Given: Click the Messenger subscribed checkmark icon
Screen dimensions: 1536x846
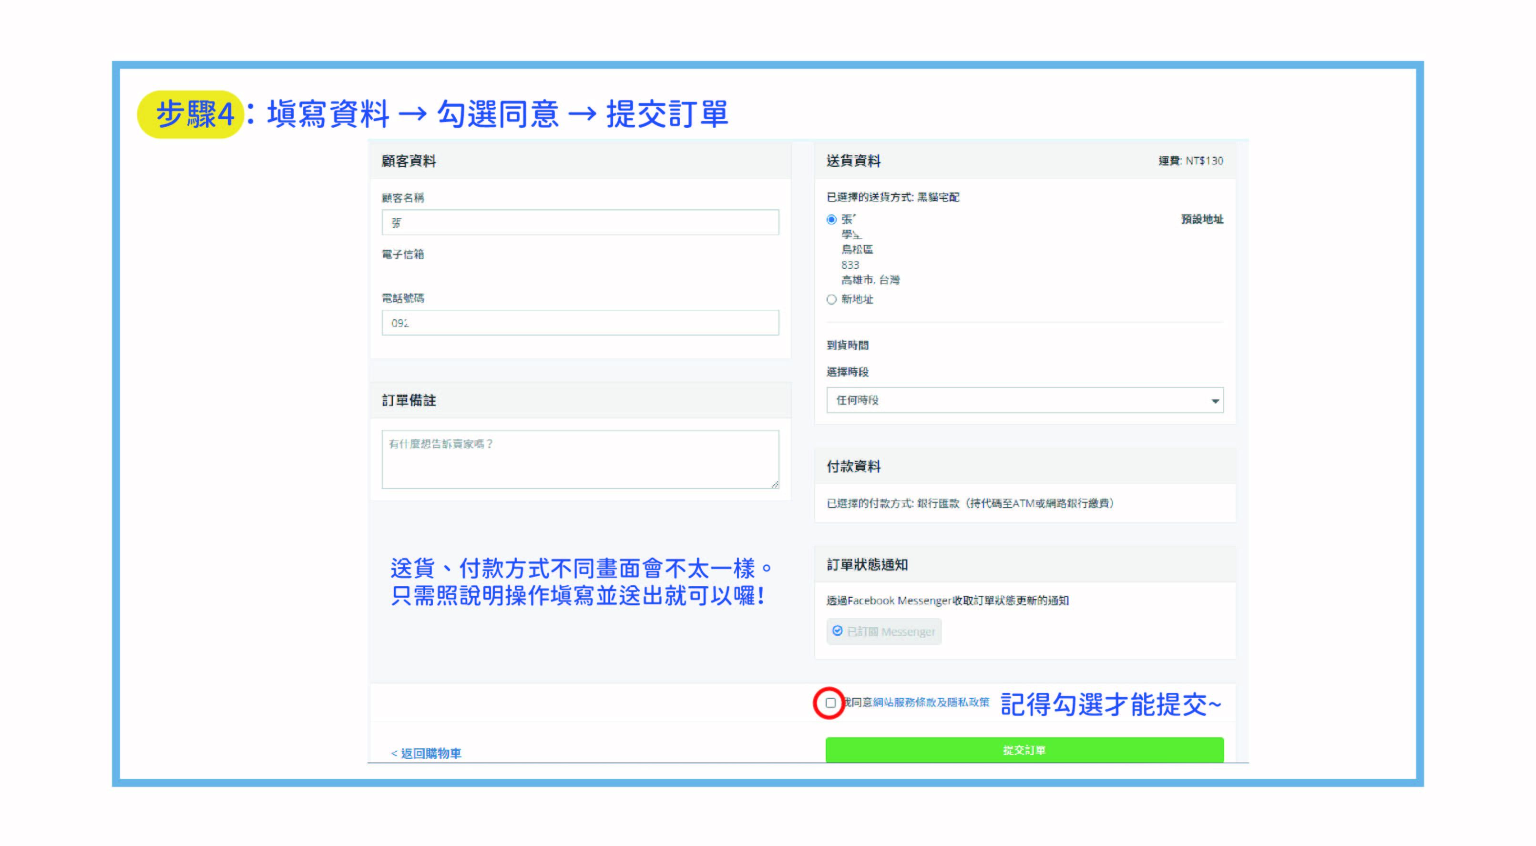Looking at the screenshot, I should click(837, 631).
